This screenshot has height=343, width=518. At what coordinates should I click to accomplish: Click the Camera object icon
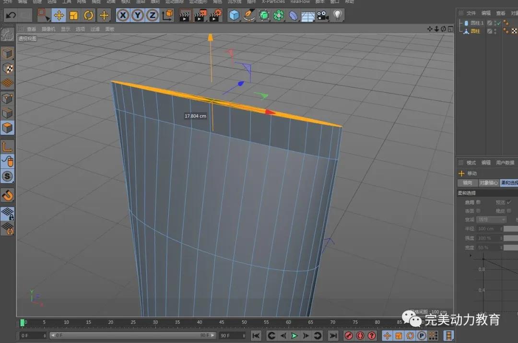(322, 15)
